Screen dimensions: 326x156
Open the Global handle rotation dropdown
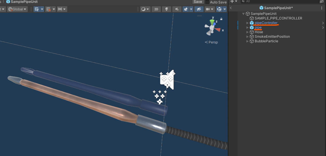pyautogui.click(x=17, y=9)
